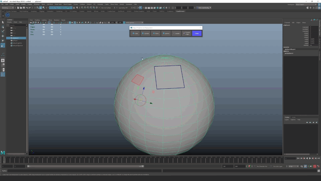Open the Modeling menu set dropdown

point(8,8)
